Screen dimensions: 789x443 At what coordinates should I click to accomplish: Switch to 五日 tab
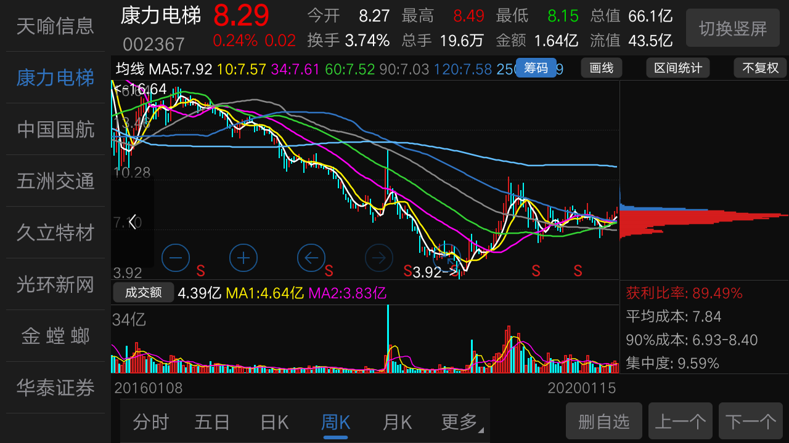[213, 422]
